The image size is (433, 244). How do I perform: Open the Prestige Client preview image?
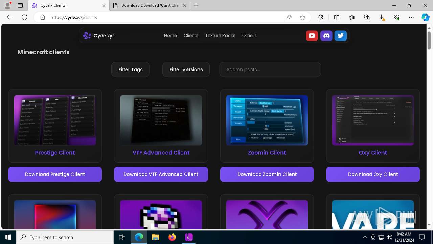point(55,120)
